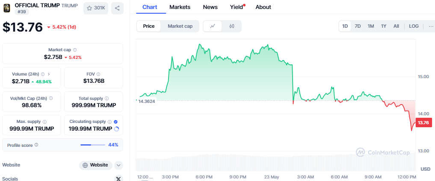Click the 199.99M TRUMP circulating value

(x=91, y=128)
